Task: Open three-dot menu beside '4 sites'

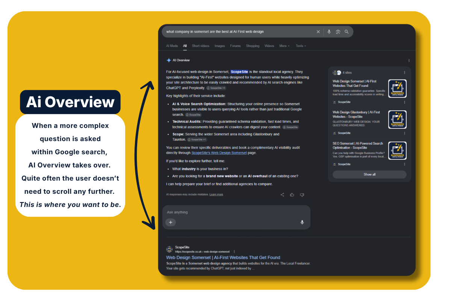Action: pyautogui.click(x=404, y=73)
